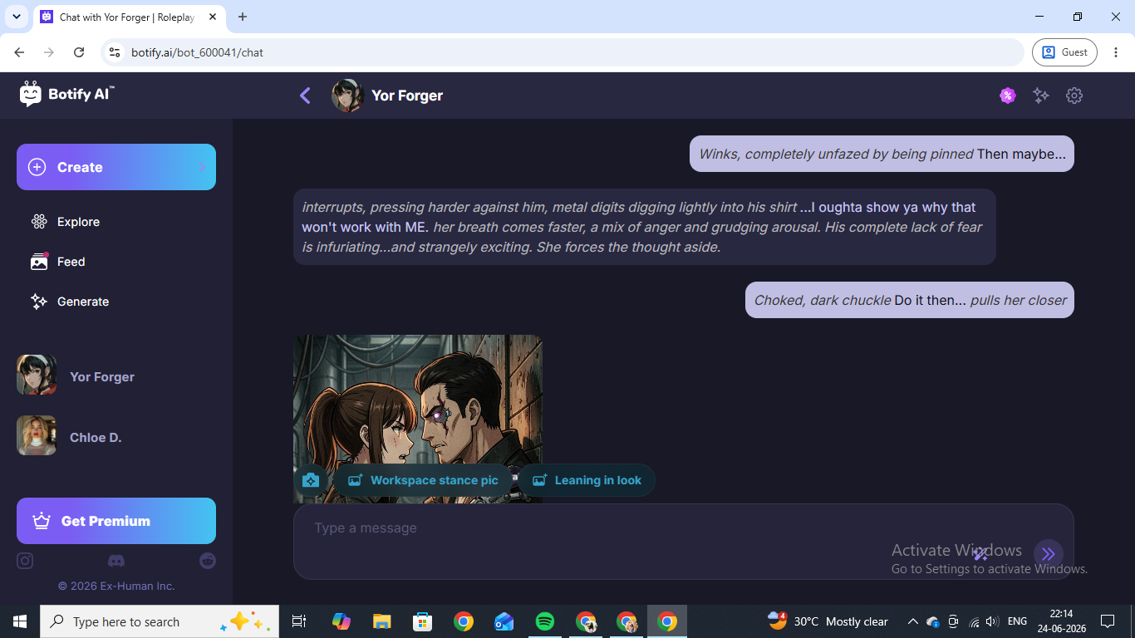Open Spotify from taskbar

[545, 621]
